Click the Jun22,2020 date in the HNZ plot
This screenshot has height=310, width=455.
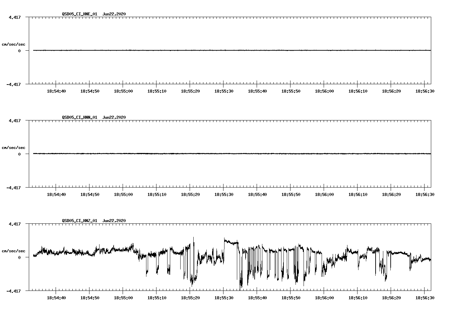[x=114, y=221]
